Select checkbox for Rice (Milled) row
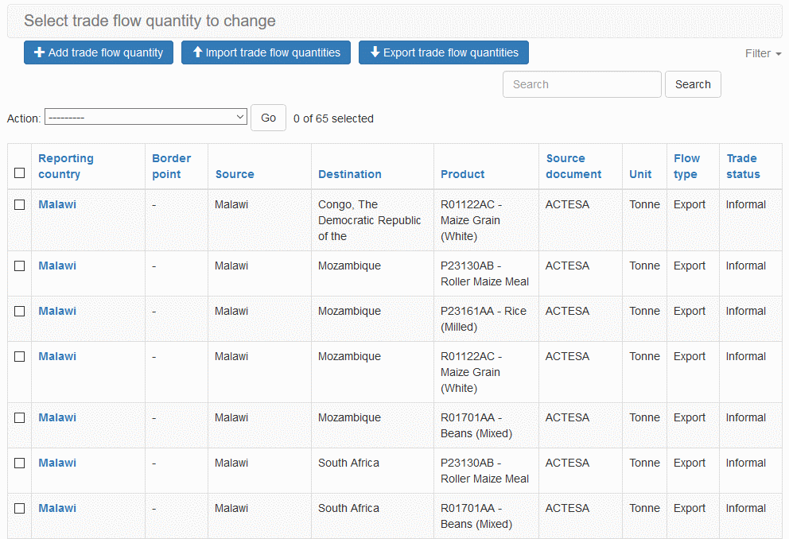Viewport: 789px width, 539px height. coord(20,312)
